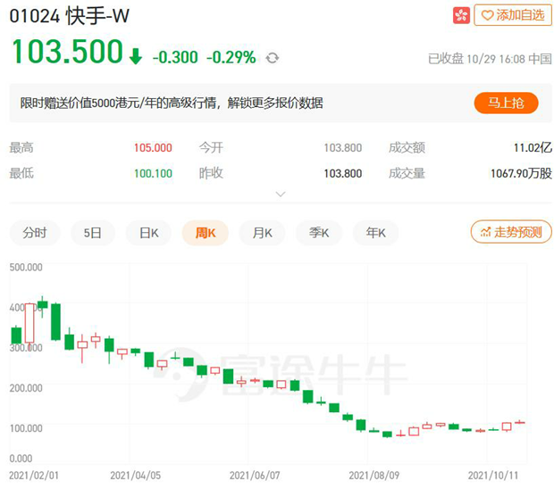
Task: Click the 今开 value 103.800
Action: [x=343, y=147]
